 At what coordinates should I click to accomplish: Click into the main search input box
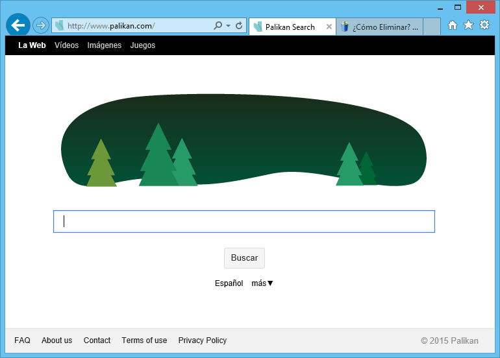244,221
